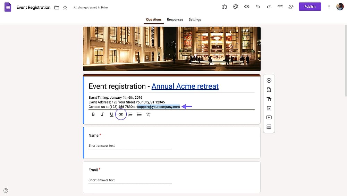Screen dimensions: 347x196
Task: Add a new question
Action: 269,81
